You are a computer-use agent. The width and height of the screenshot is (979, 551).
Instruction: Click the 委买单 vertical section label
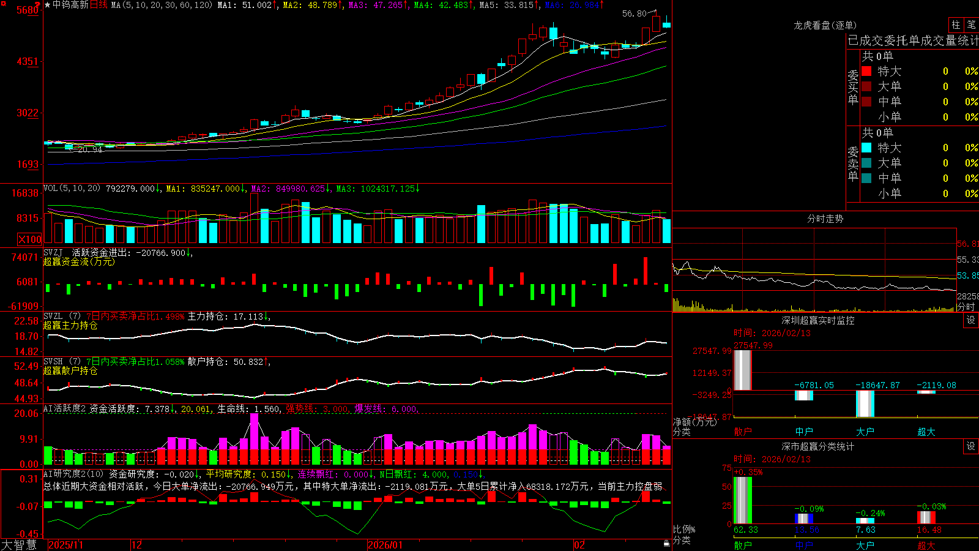(853, 87)
